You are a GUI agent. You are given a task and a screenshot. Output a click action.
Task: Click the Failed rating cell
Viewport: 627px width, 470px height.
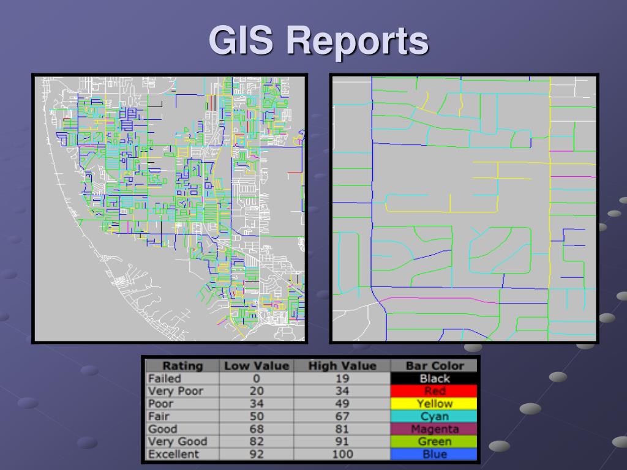tap(182, 378)
